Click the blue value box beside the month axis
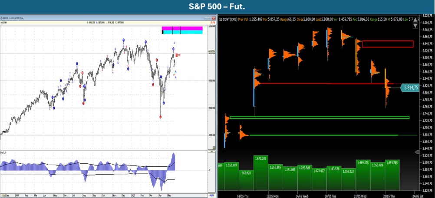The height and width of the screenshot is (198, 435). click(212, 195)
